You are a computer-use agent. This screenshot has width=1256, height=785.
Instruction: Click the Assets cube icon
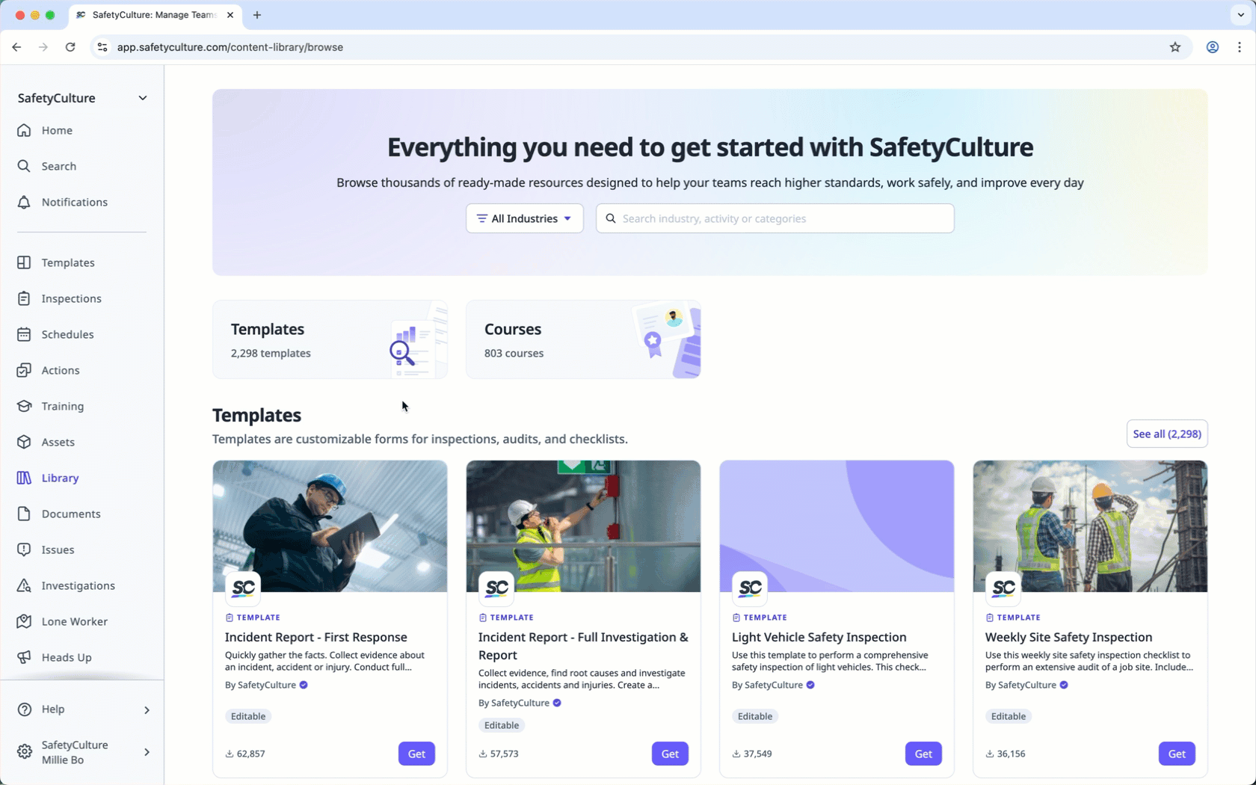coord(24,442)
